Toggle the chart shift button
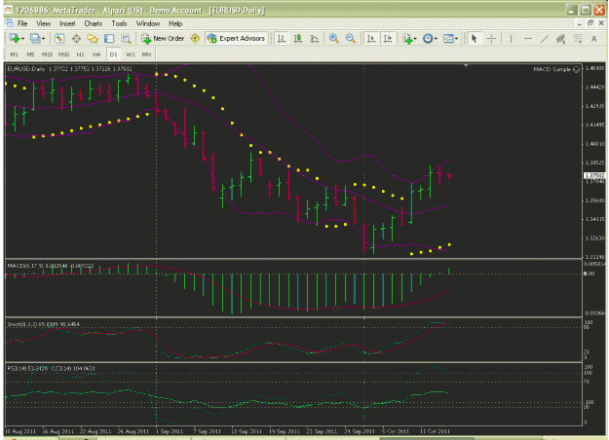 [388, 38]
